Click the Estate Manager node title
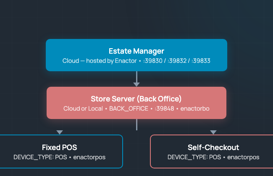273x176 pixels. pos(136,51)
